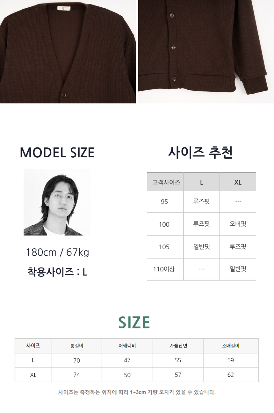Click the white brand label on collar
Screen dimensions: 274x413
pos(61,8)
